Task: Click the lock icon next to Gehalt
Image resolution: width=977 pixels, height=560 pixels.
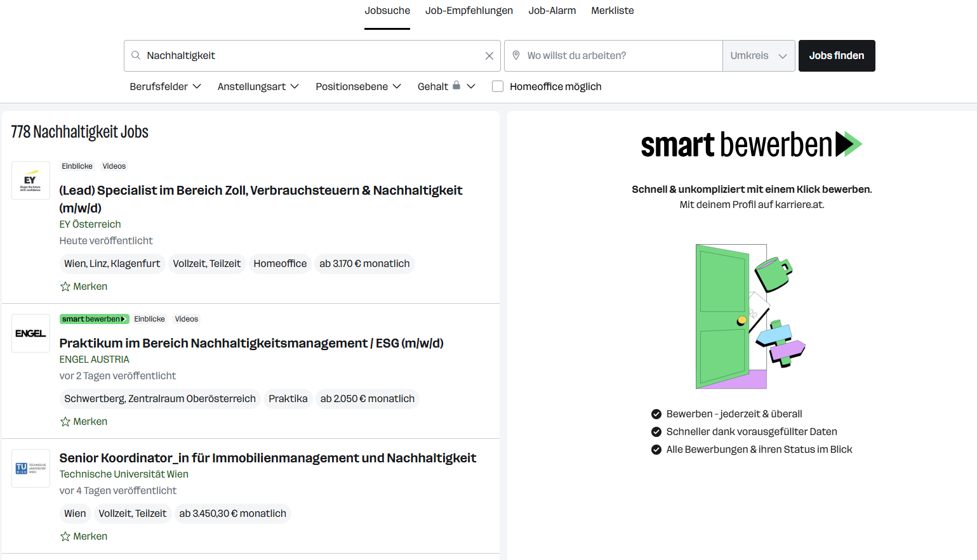Action: pyautogui.click(x=455, y=86)
